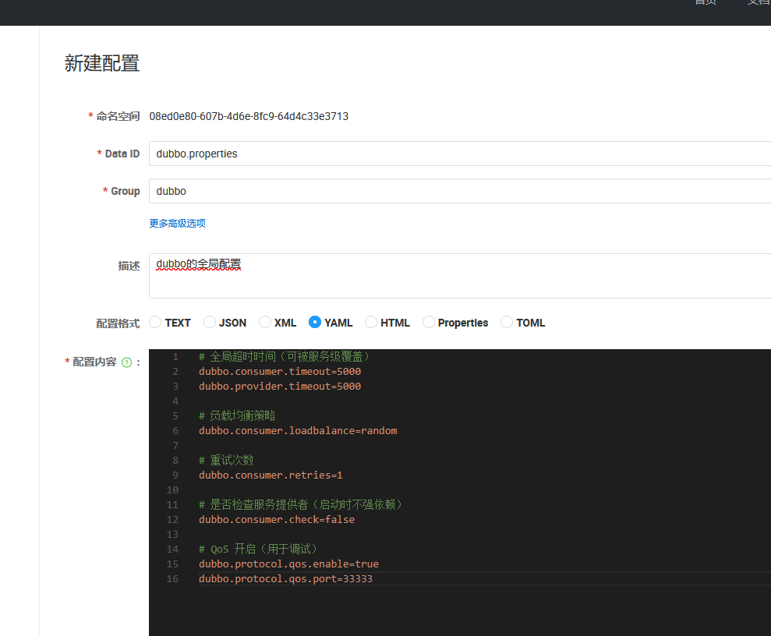
Task: Click into the 描述 description textarea
Action: point(460,275)
